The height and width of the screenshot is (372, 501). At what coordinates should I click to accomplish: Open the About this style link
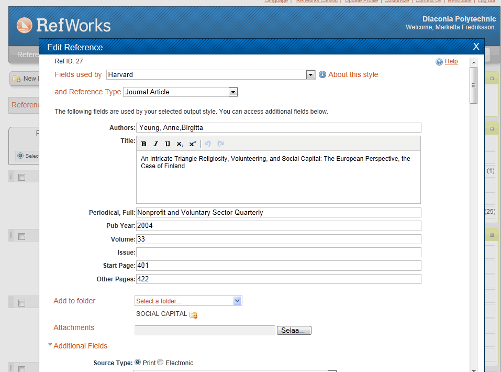(x=353, y=74)
